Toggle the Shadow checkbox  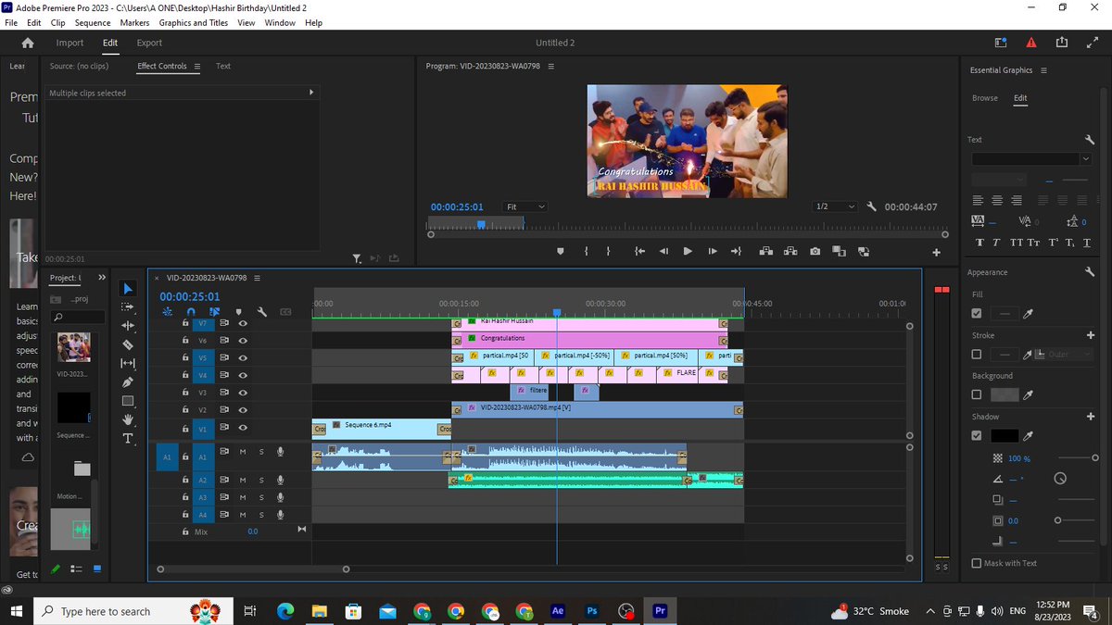point(977,435)
